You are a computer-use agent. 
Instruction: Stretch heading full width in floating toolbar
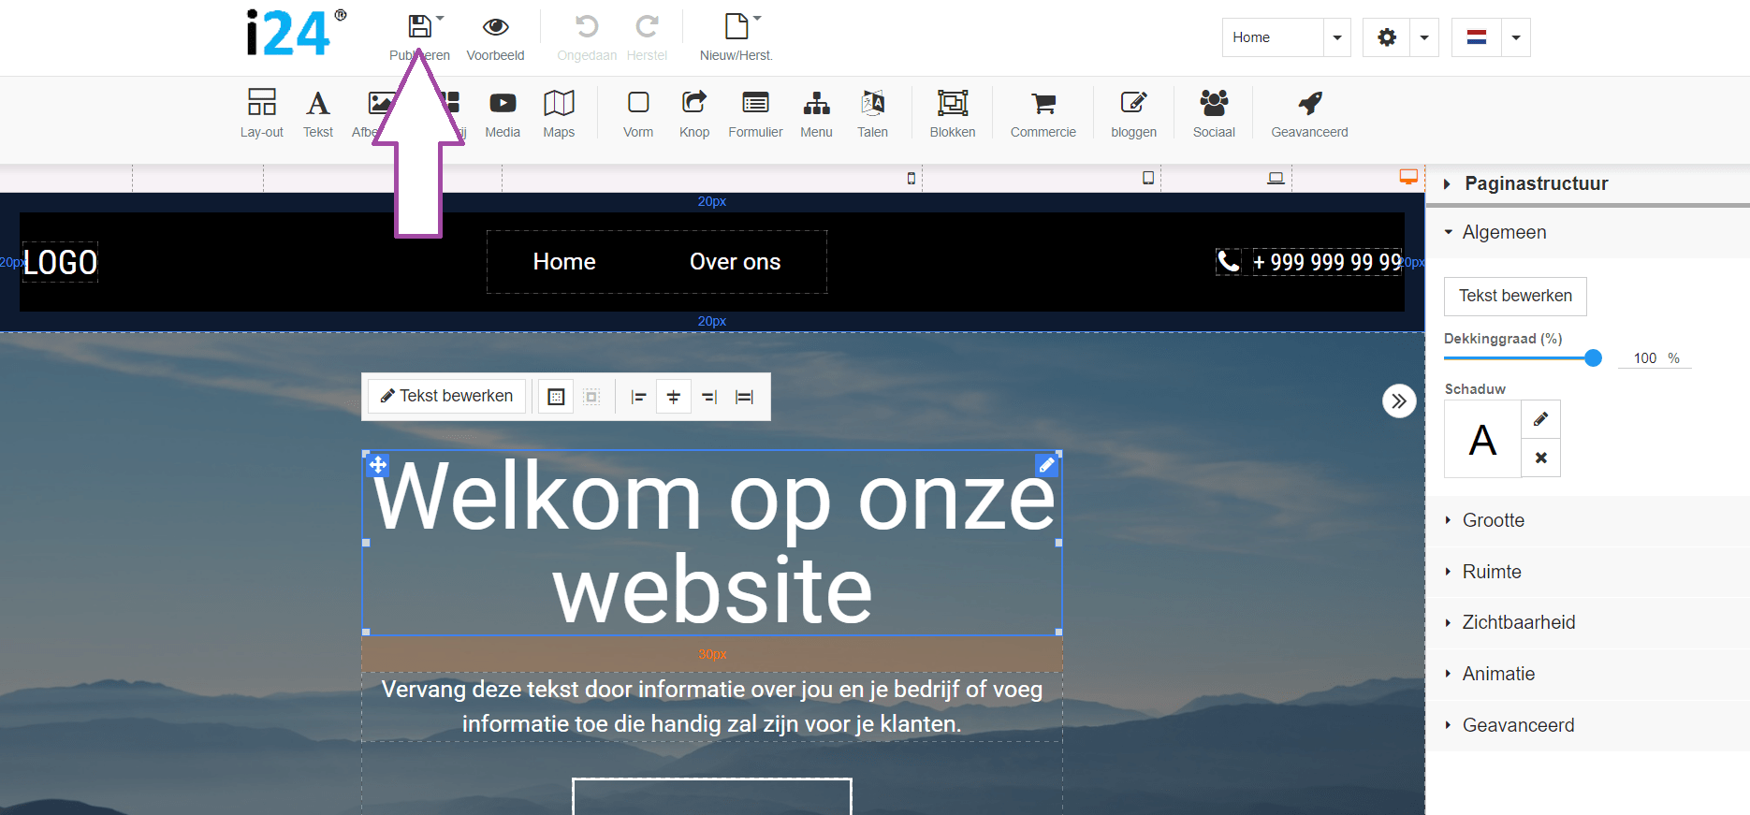[745, 397]
